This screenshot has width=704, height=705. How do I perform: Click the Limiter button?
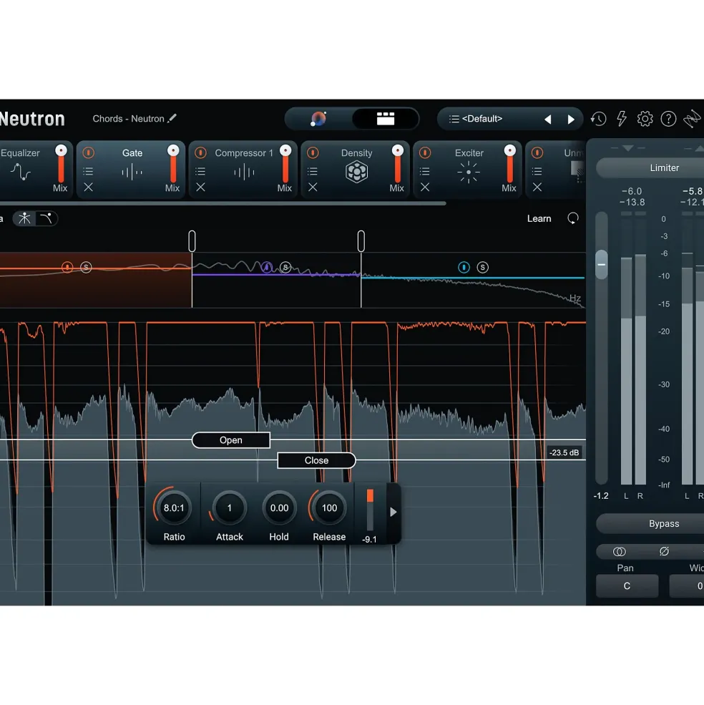pyautogui.click(x=650, y=167)
